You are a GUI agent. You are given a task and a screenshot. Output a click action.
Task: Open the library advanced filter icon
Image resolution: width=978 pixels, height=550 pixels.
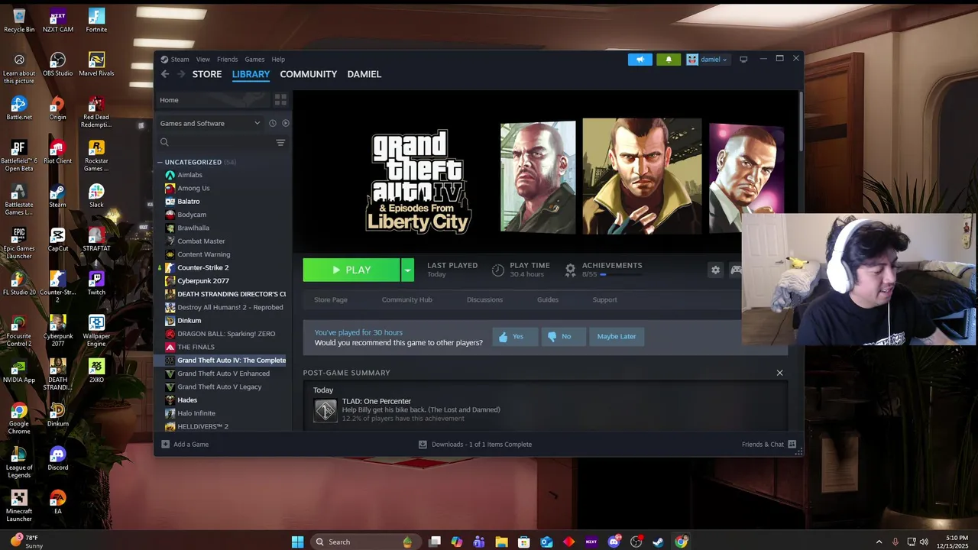[x=280, y=142]
